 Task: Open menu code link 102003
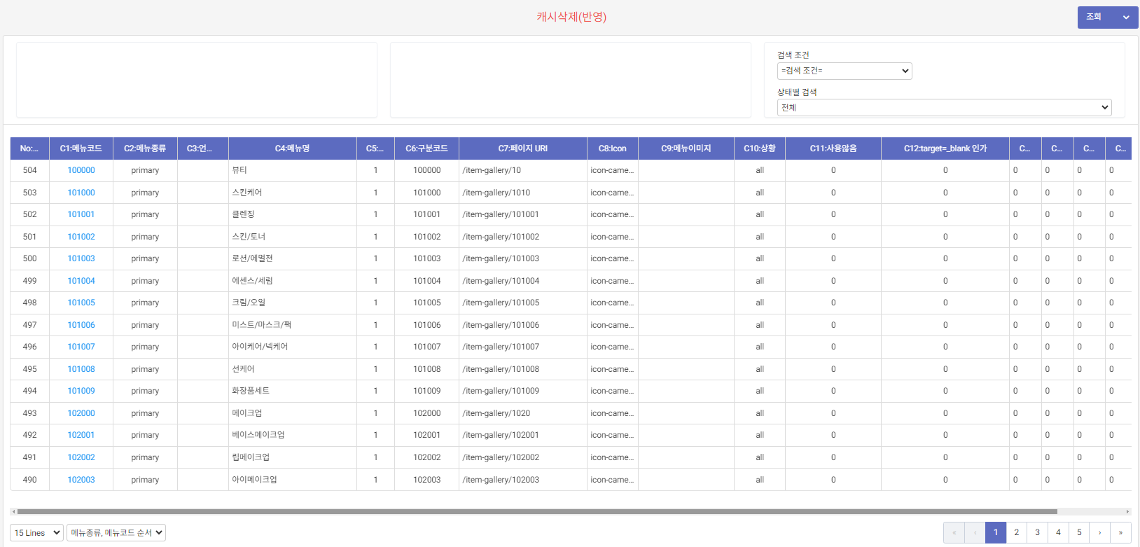coord(81,480)
